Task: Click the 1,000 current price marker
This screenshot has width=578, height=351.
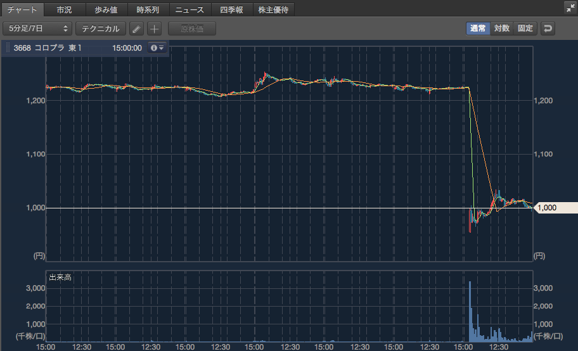Action: pos(556,208)
